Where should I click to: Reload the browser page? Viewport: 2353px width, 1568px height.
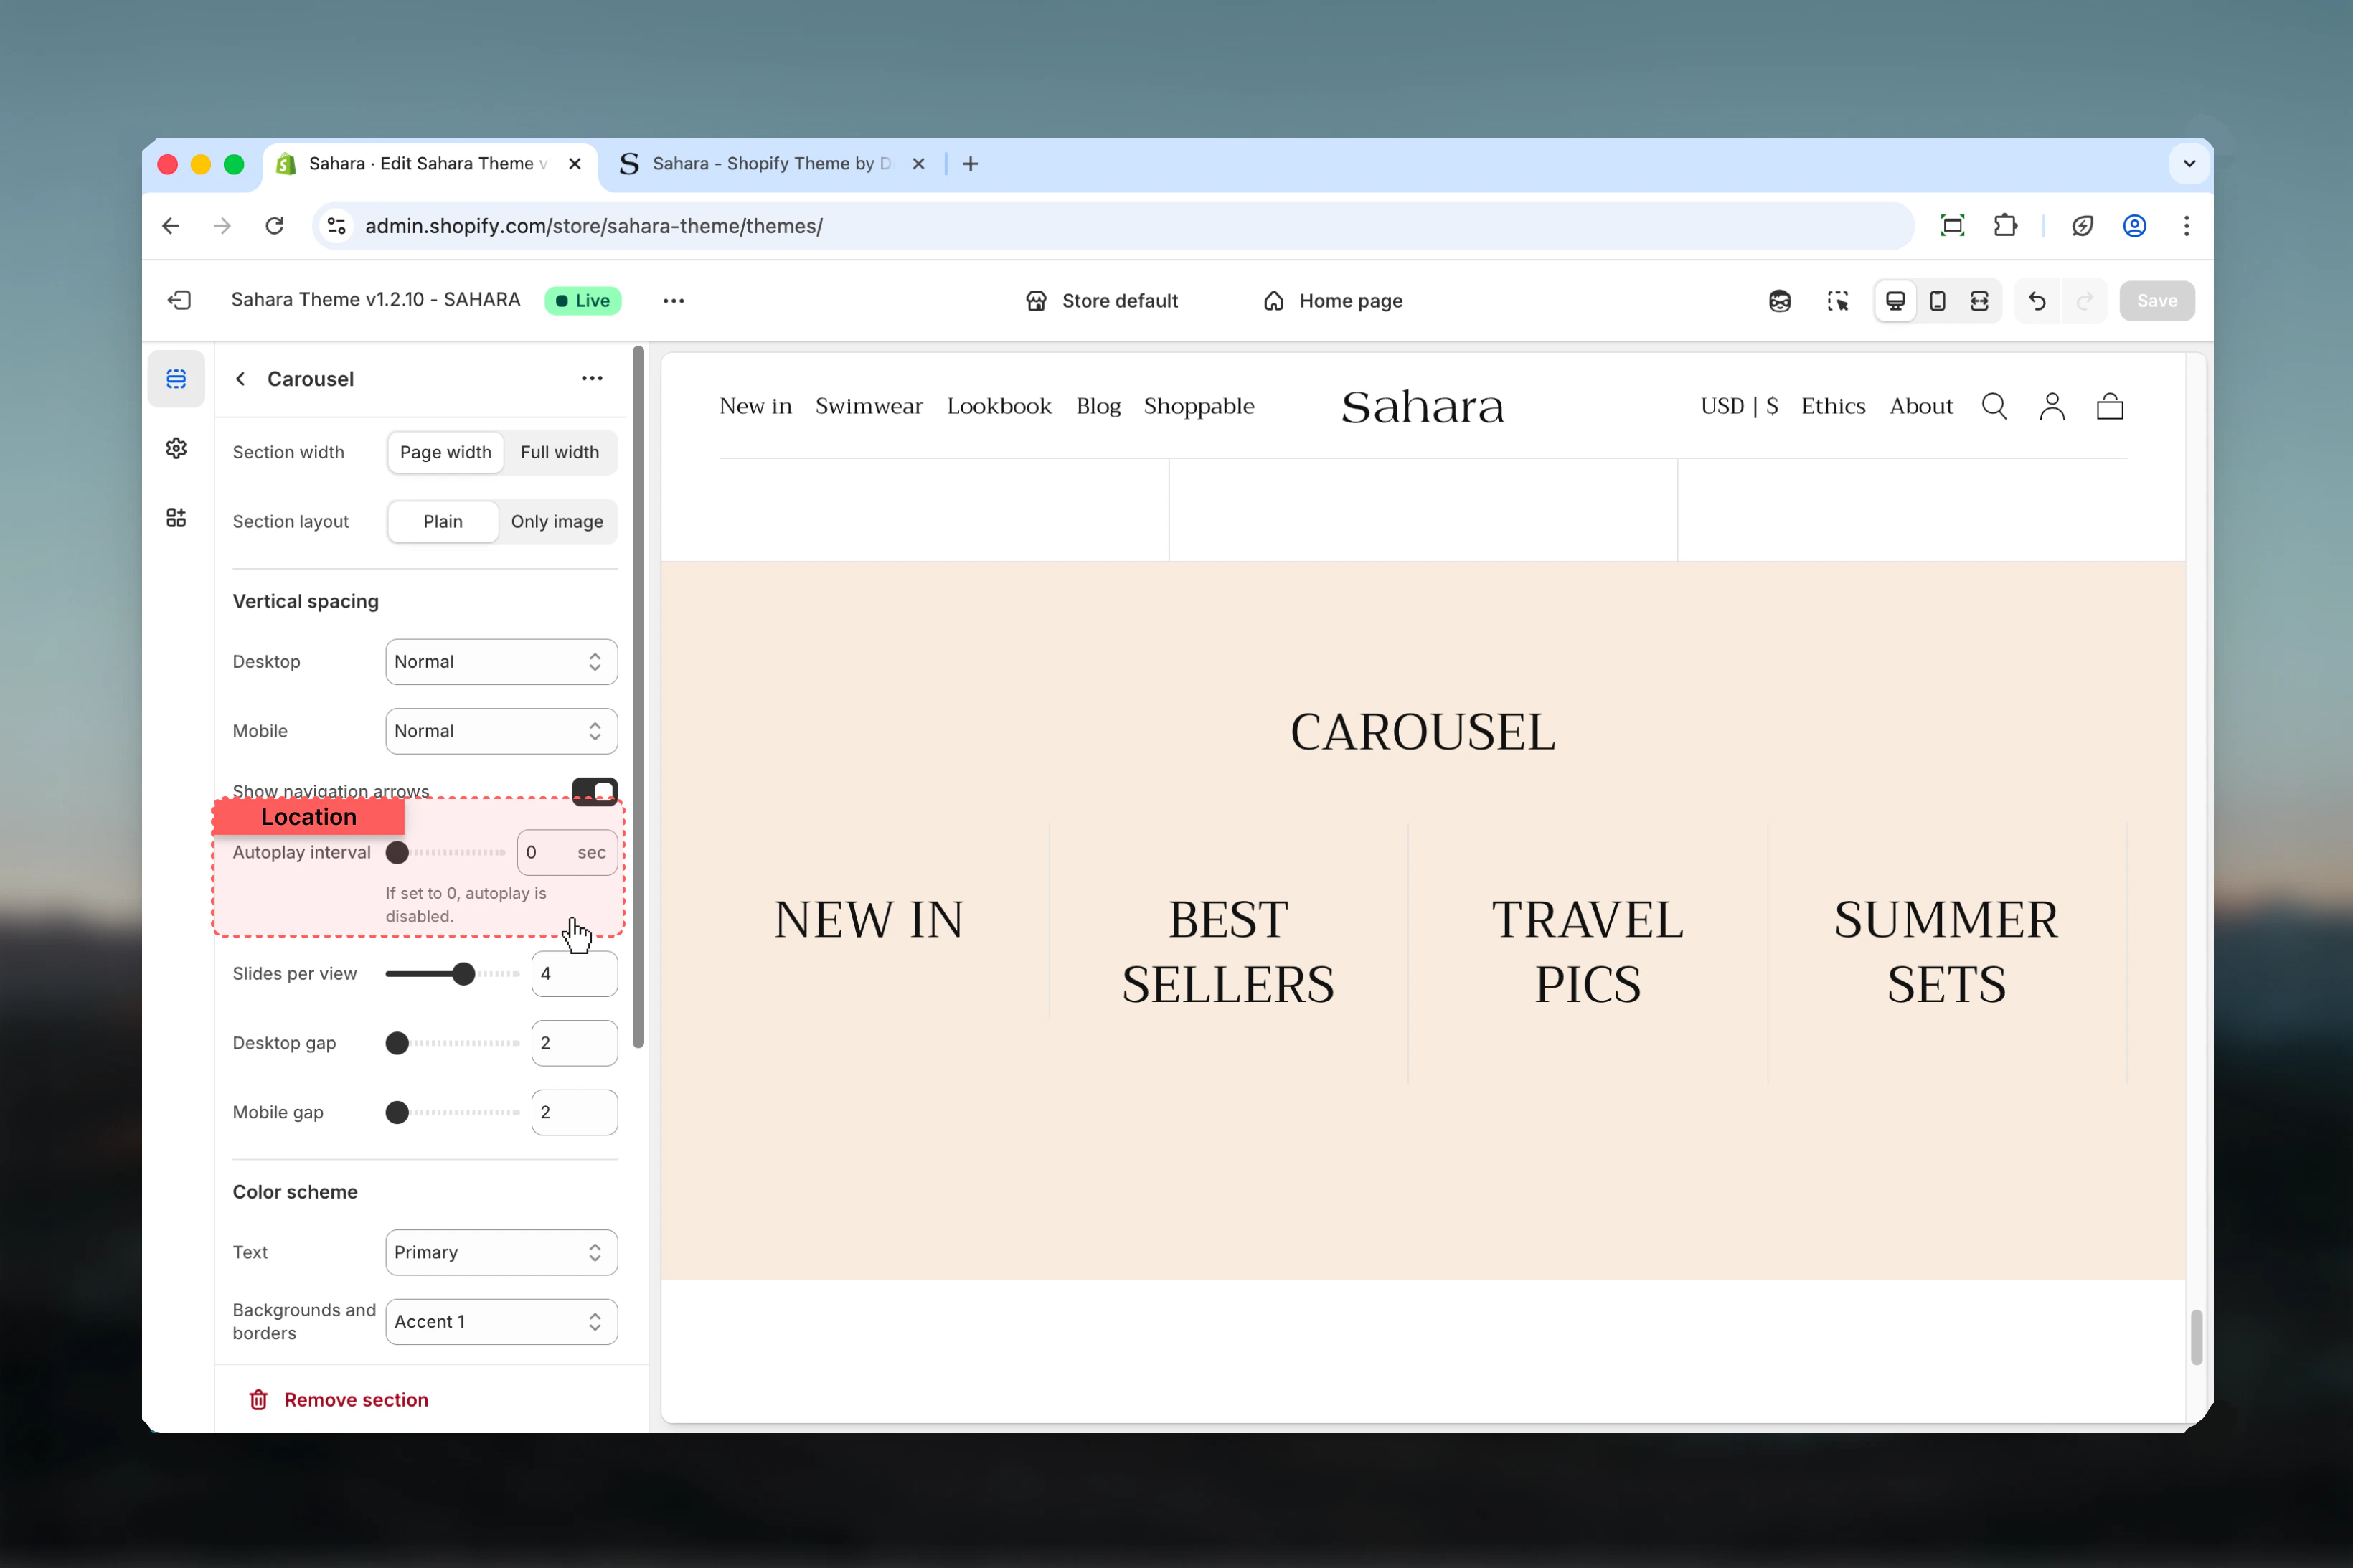click(275, 226)
